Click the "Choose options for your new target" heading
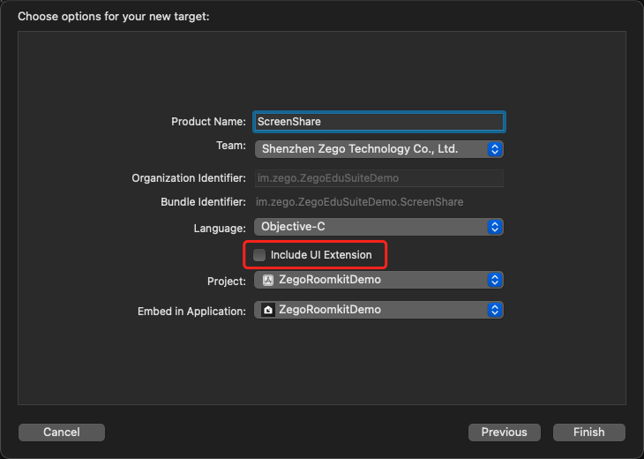The image size is (644, 459). click(114, 16)
